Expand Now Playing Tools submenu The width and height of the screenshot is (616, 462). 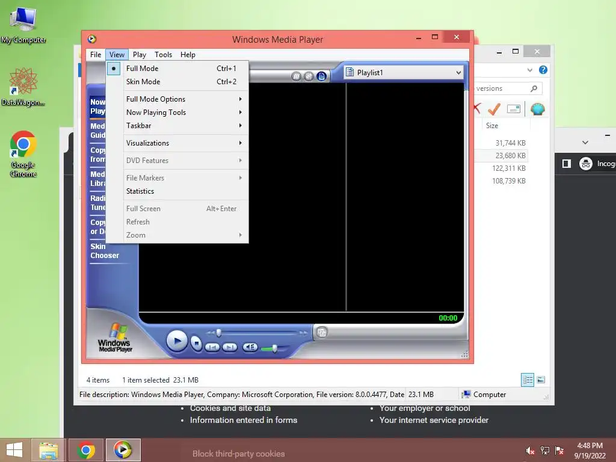[x=177, y=112]
